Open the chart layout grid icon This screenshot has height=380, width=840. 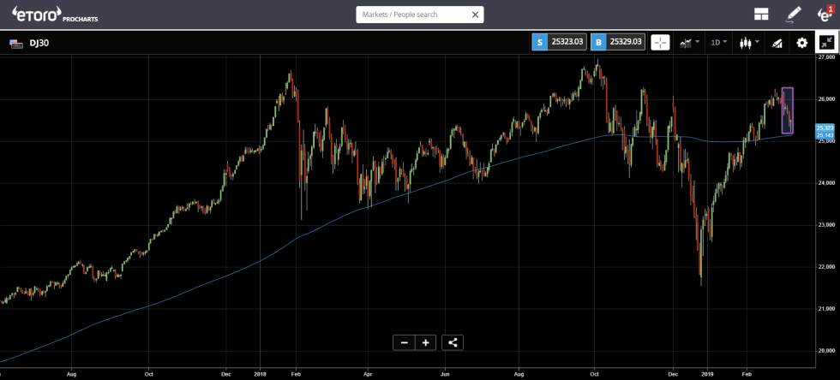pyautogui.click(x=760, y=14)
